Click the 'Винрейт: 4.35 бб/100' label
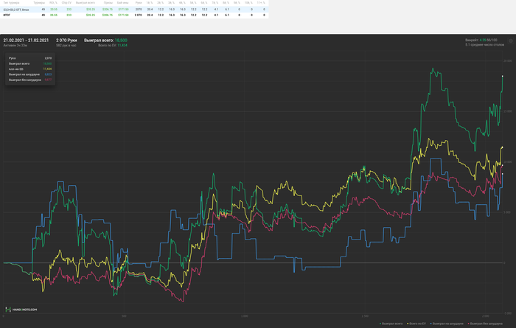 click(x=481, y=40)
